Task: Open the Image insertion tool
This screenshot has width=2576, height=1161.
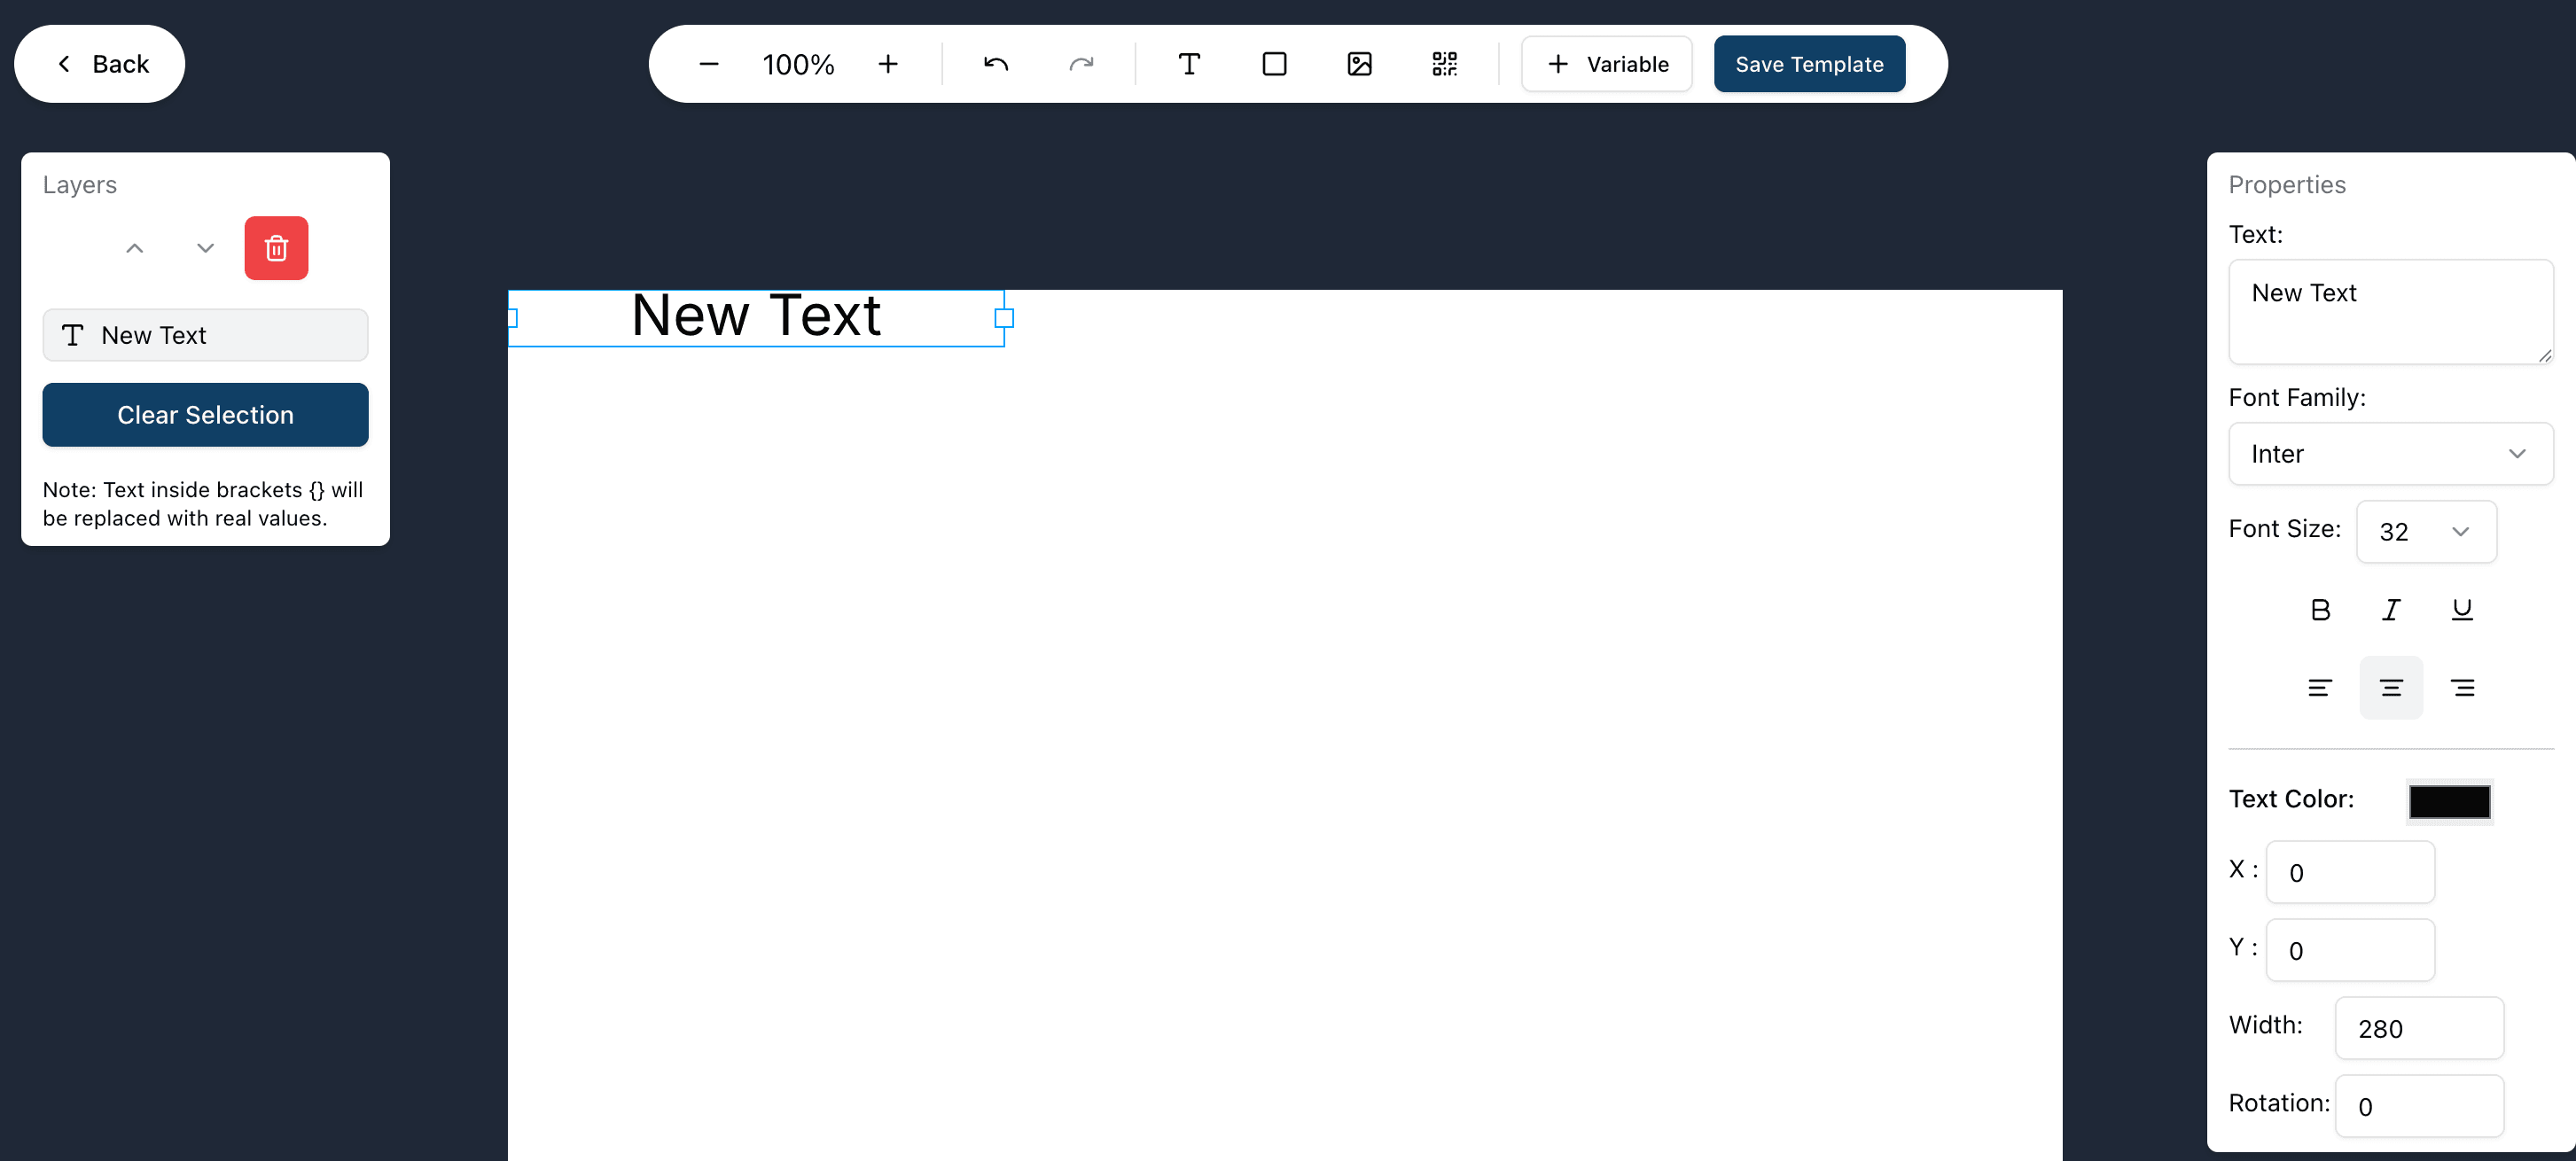Action: coord(1359,63)
